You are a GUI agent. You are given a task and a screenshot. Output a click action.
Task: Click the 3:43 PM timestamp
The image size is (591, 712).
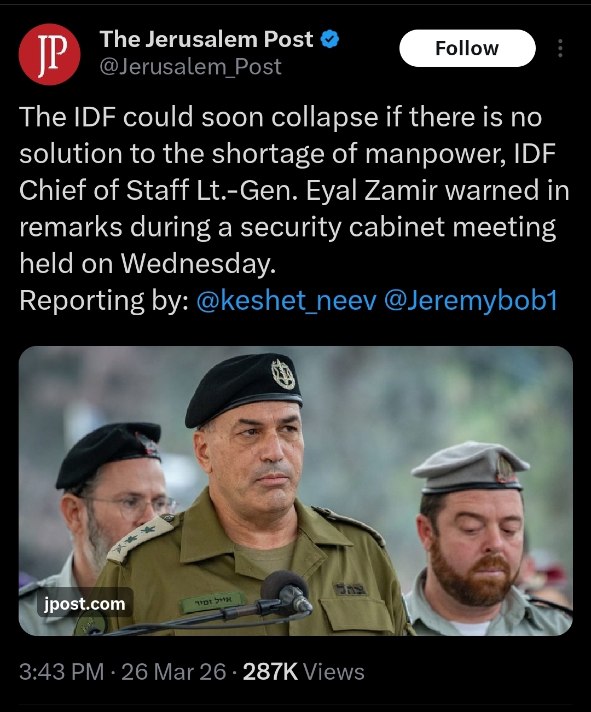[x=61, y=672]
